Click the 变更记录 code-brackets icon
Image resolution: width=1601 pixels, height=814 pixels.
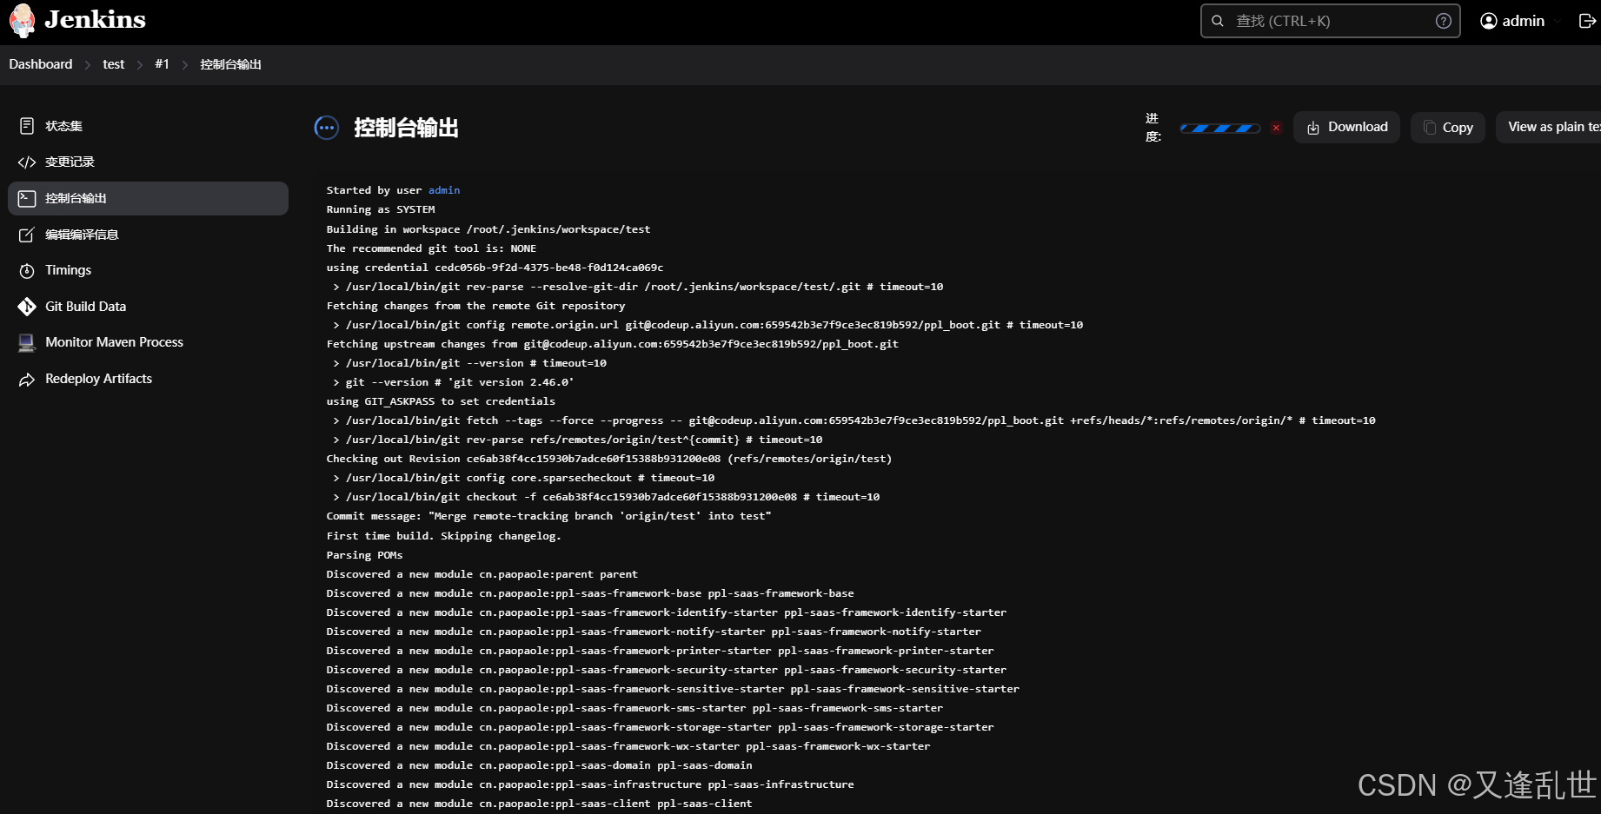click(x=27, y=162)
